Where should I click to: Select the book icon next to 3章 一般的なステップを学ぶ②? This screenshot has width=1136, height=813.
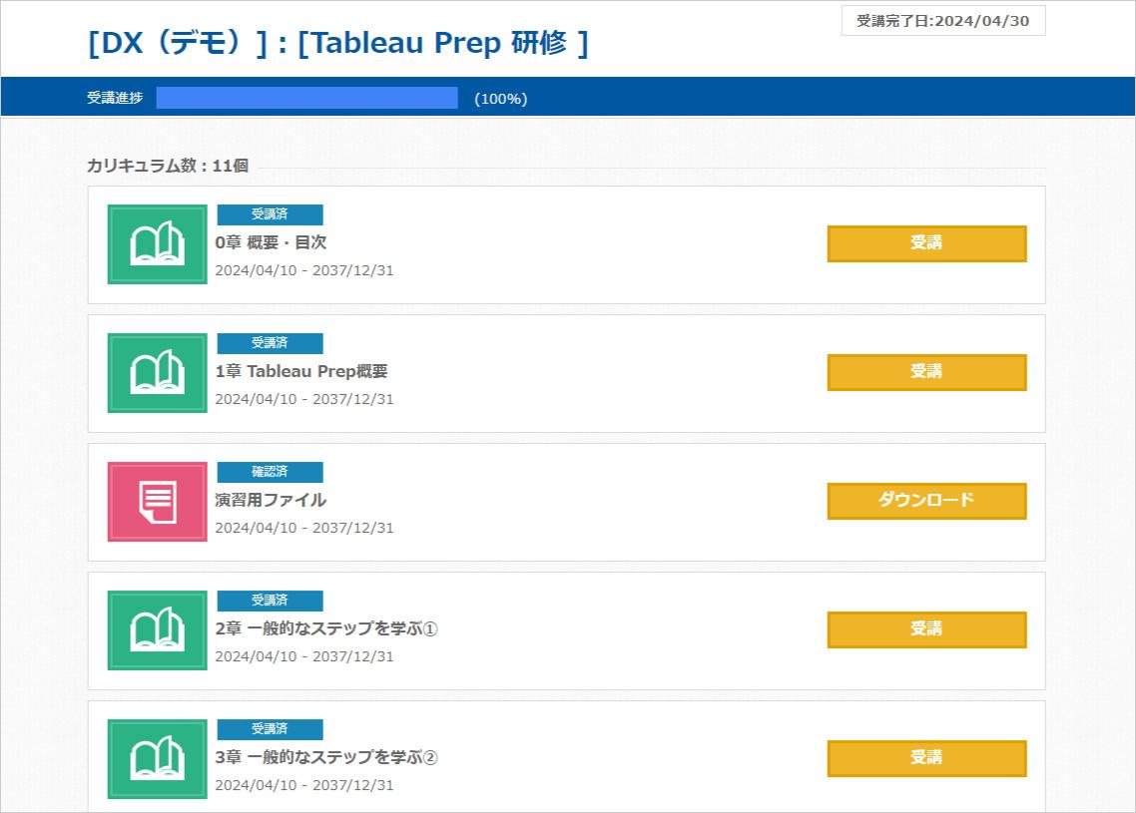coord(157,759)
